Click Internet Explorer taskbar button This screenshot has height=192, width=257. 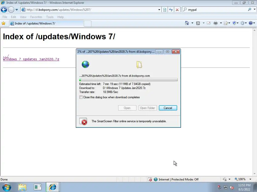pyautogui.click(x=52, y=187)
